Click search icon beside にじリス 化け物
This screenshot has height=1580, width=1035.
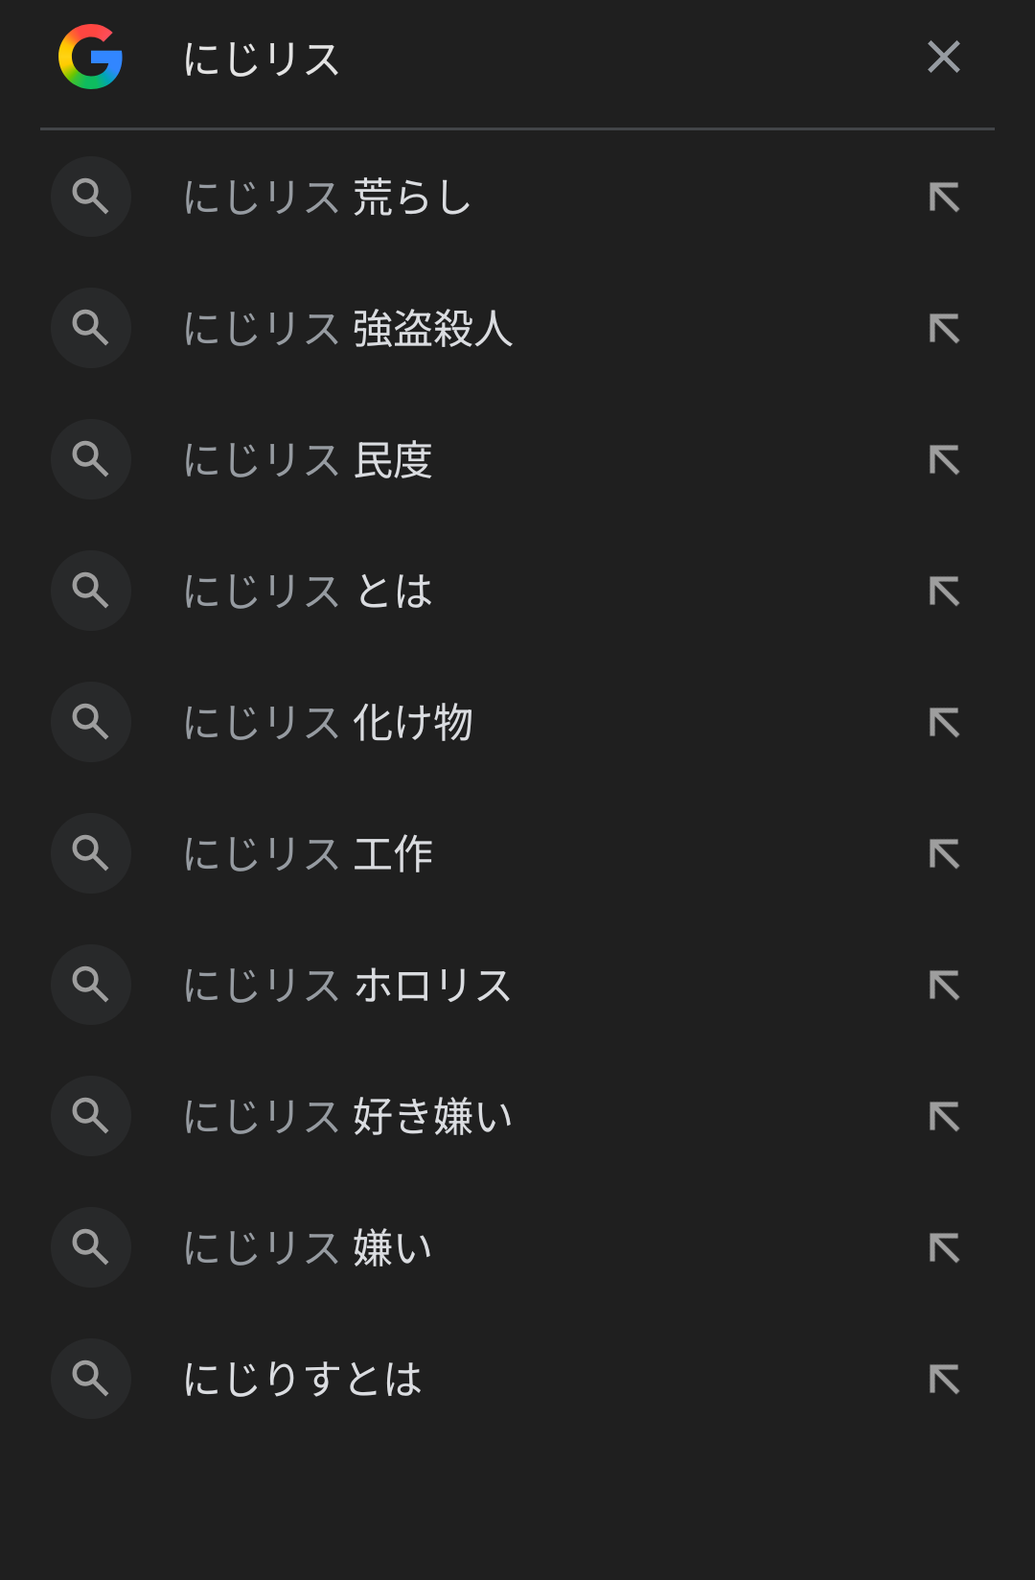[x=91, y=722]
